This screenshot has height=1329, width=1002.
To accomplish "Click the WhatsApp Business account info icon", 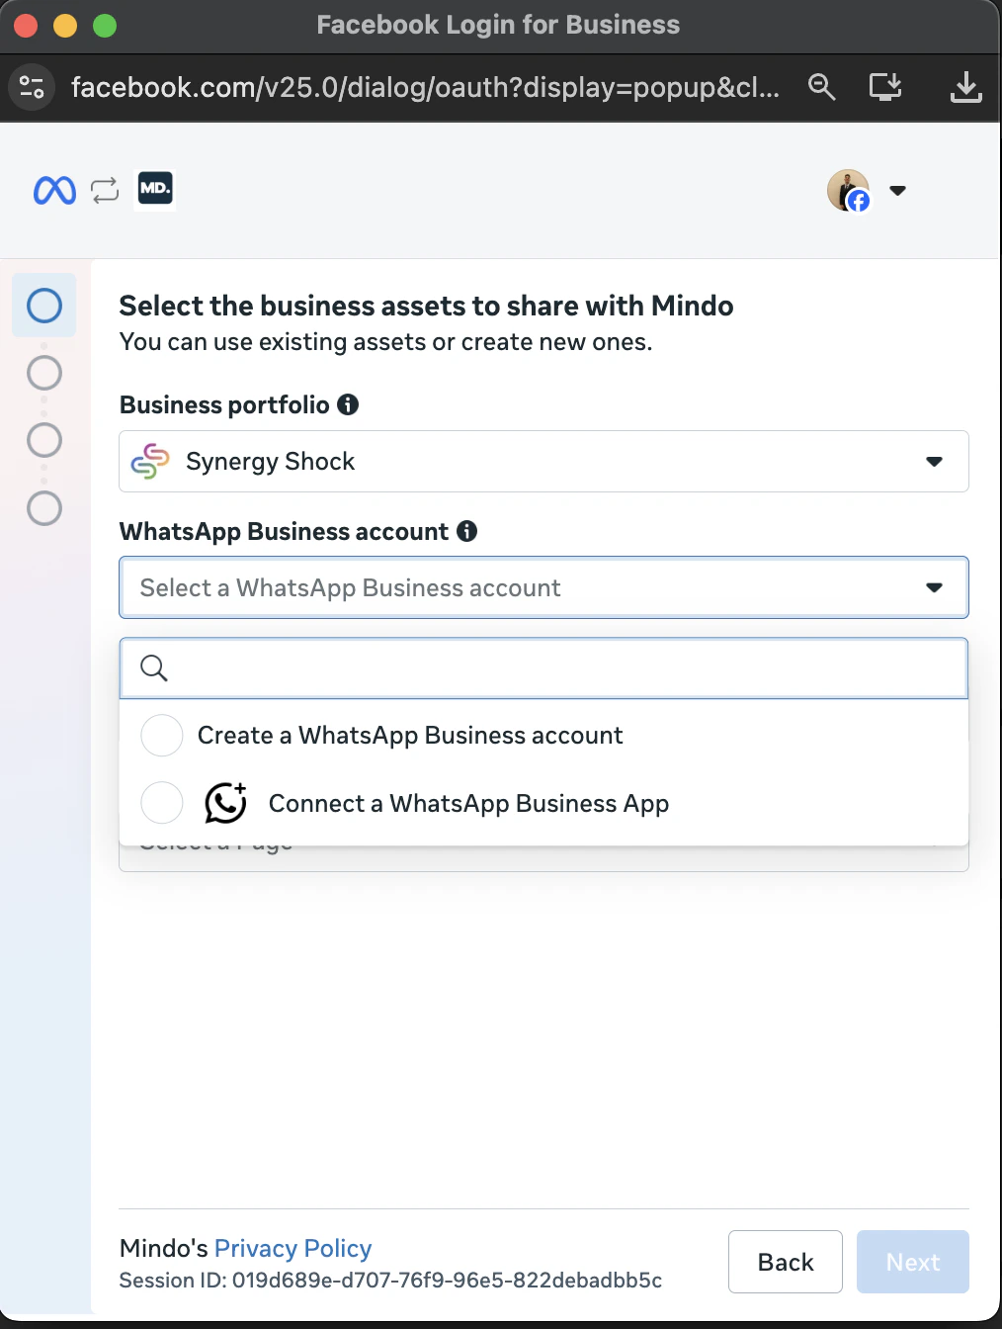I will click(466, 531).
